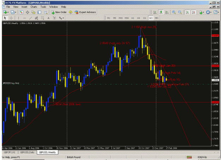The width and height of the screenshot is (221, 160).
Task: Open the View menu
Action: click(x=16, y=7)
